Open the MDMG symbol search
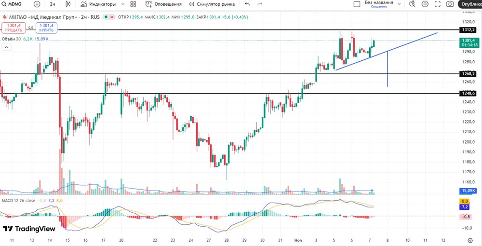Image resolution: width=482 pixels, height=246 pixels. pyautogui.click(x=13, y=4)
